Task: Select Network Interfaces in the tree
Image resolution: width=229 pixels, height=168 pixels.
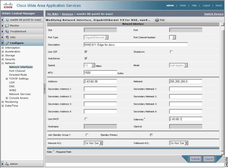Action: (x=21, y=67)
